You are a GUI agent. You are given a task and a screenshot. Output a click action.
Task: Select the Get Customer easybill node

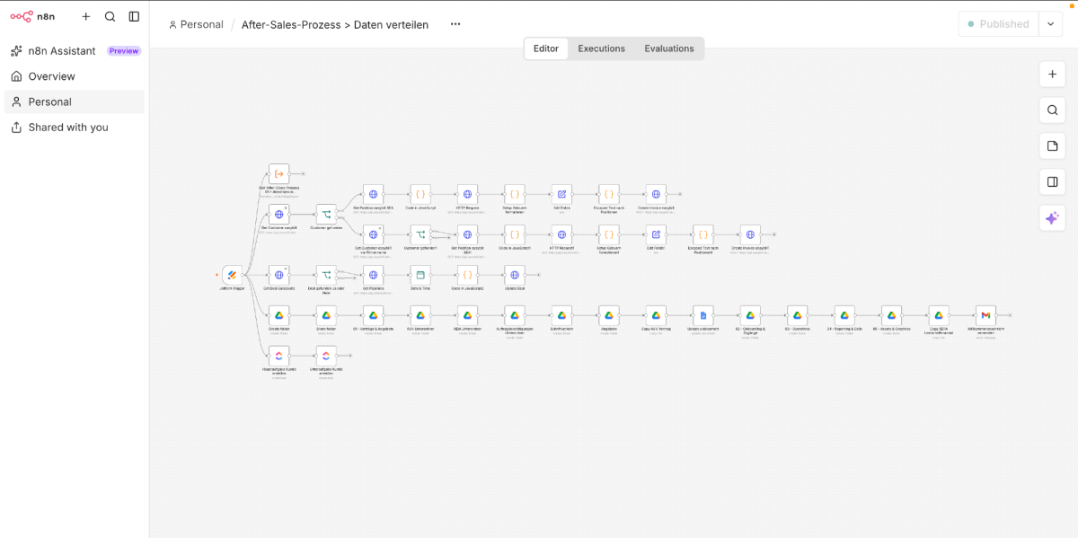click(279, 215)
